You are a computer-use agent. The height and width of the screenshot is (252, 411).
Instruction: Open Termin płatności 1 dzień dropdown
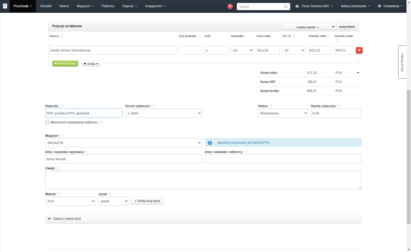click(x=163, y=113)
